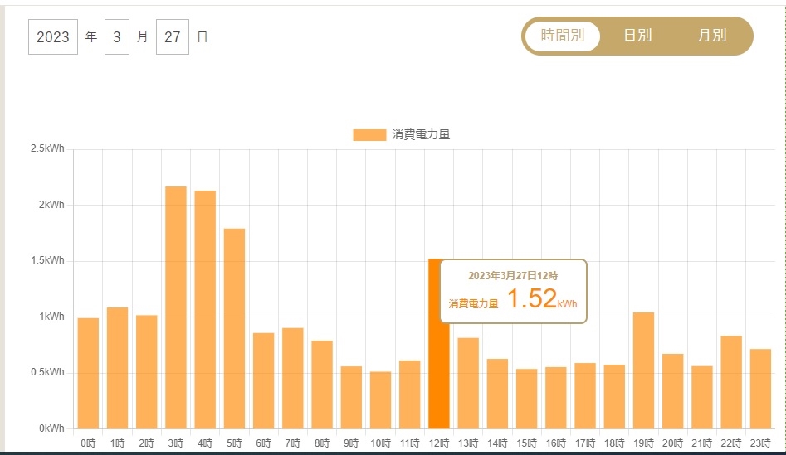The width and height of the screenshot is (786, 455).
Task: Click the 19時 x-axis label
Action: click(643, 443)
